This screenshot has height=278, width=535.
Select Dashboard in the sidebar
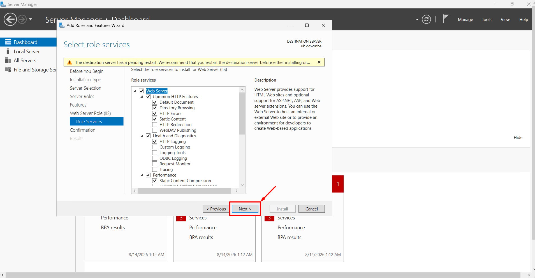point(28,42)
